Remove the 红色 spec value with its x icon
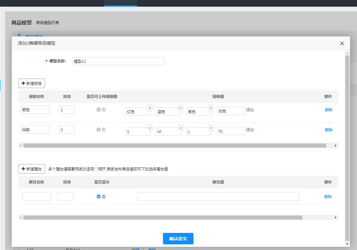This screenshot has width=357, height=250. pyautogui.click(x=150, y=108)
